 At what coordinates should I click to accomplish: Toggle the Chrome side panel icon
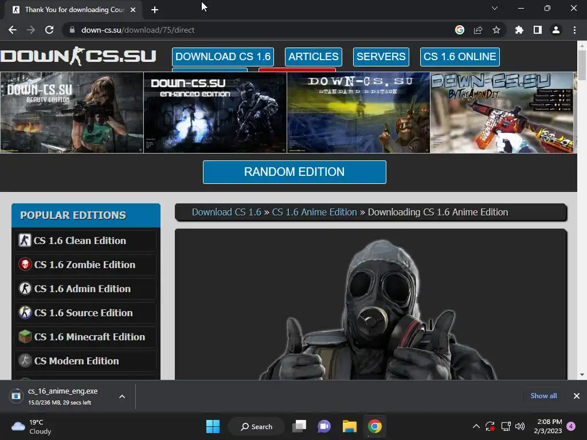[538, 30]
